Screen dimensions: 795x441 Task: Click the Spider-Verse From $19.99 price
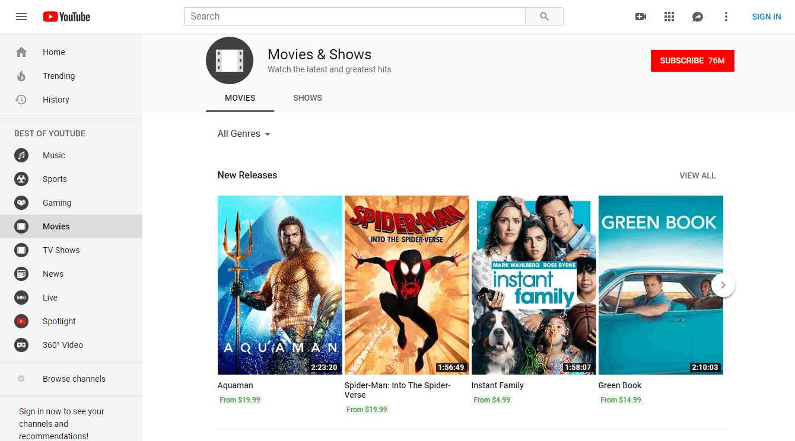point(367,410)
